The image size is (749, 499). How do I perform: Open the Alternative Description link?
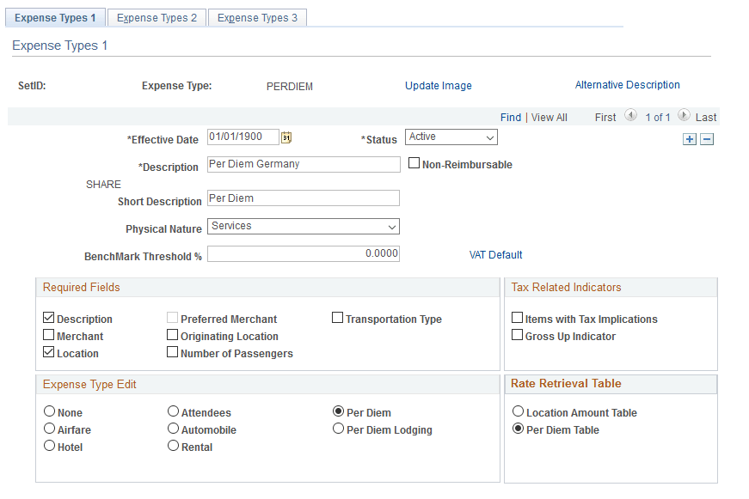click(x=627, y=85)
